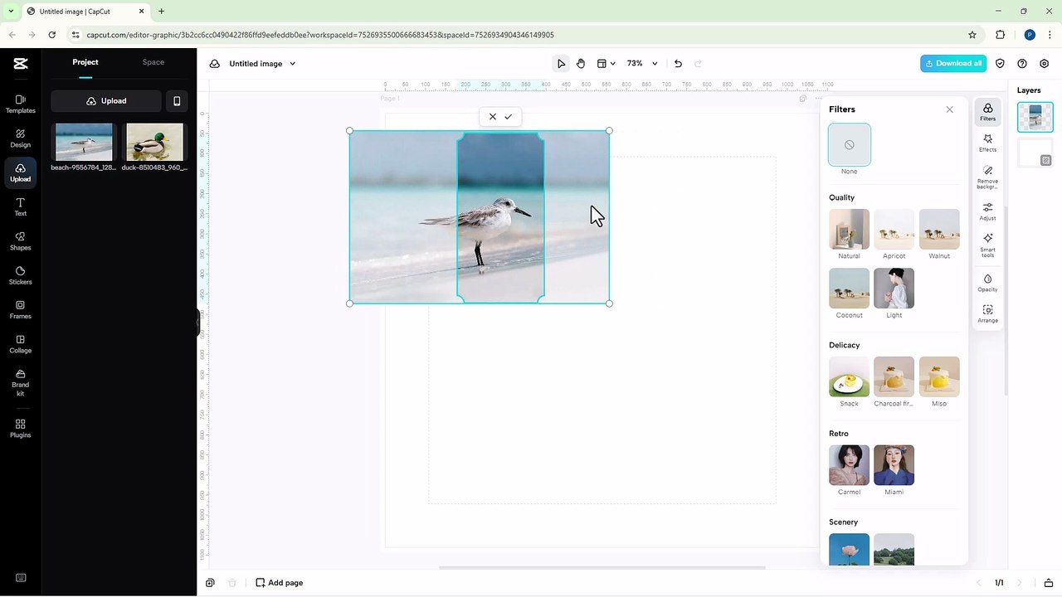
Task: Open the Stickers sidebar panel
Action: tap(21, 275)
